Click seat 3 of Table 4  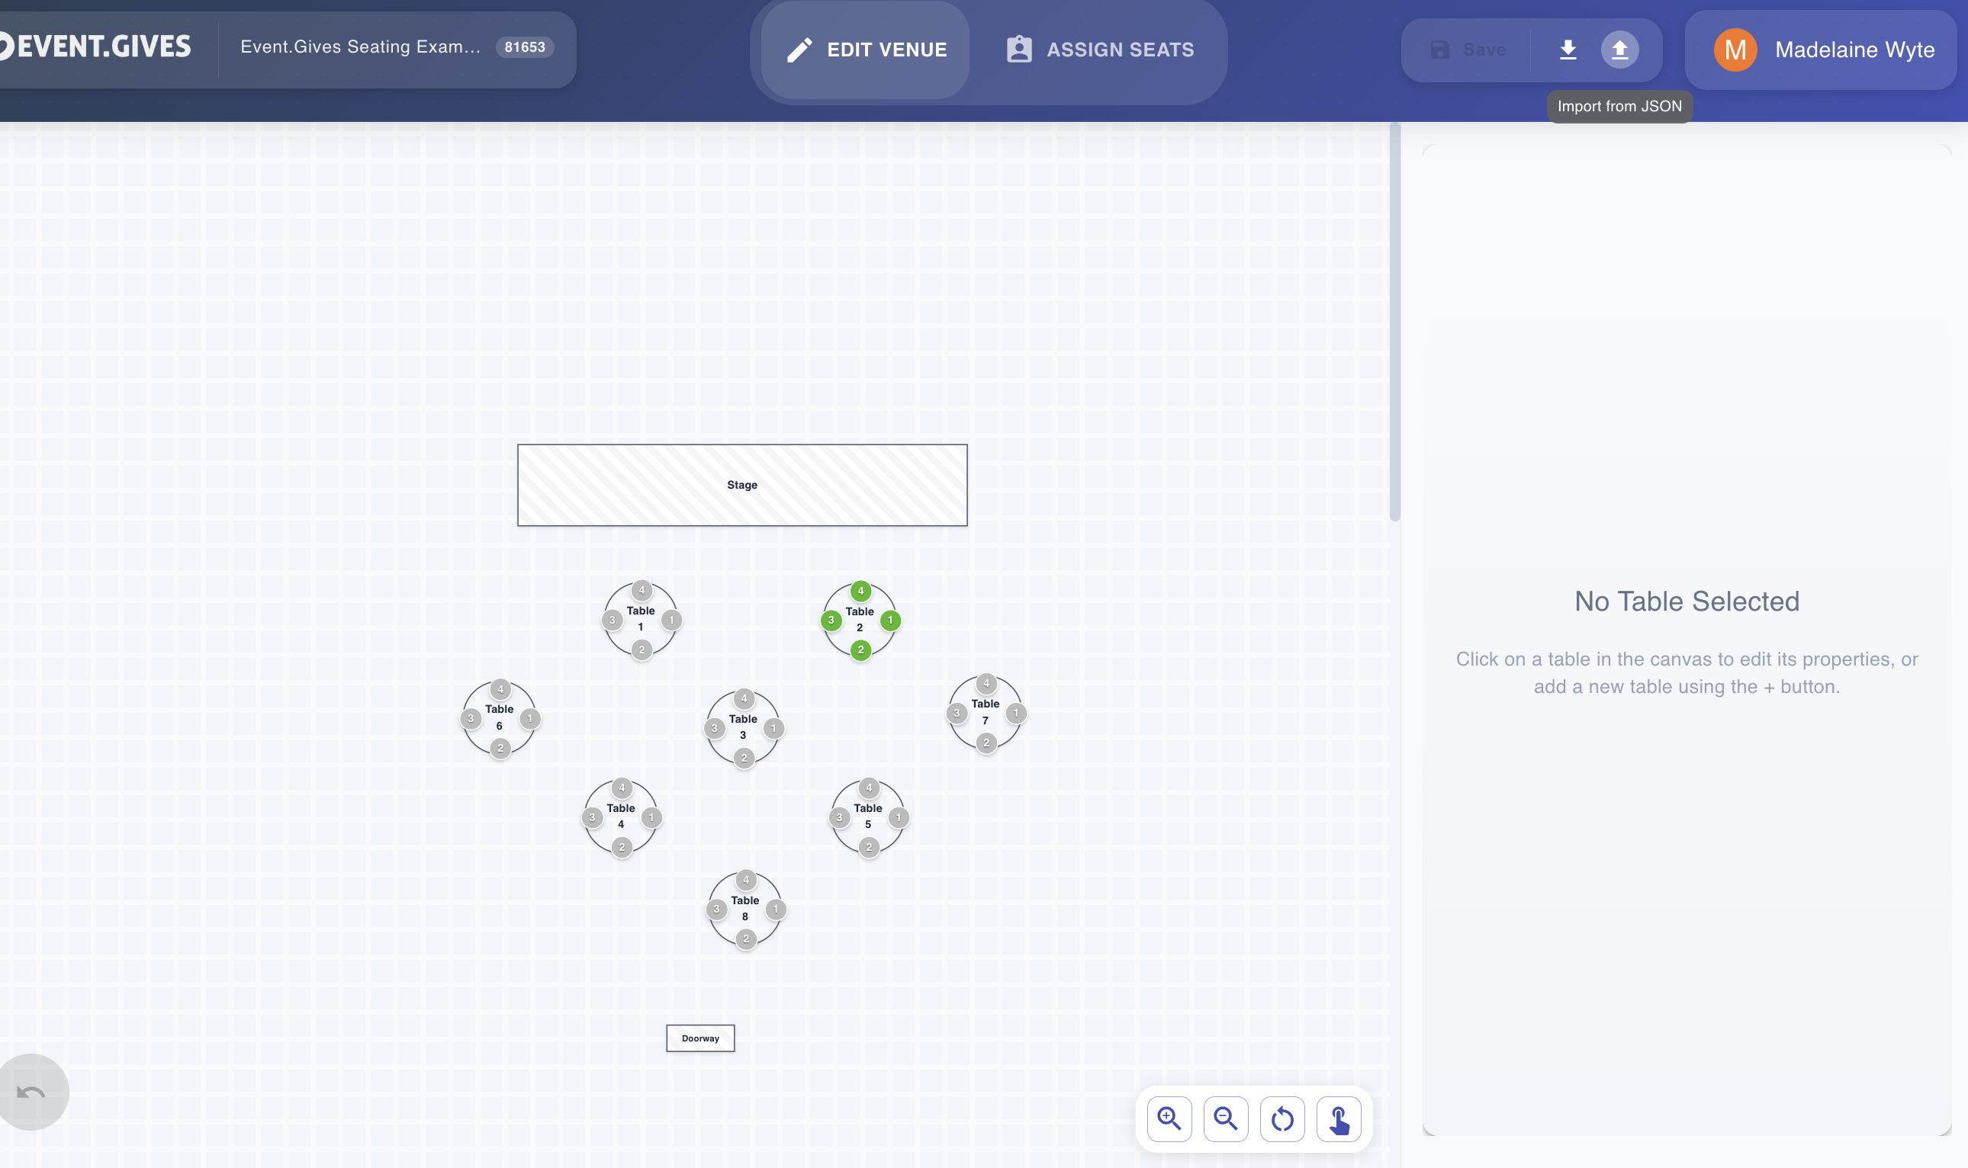point(592,817)
